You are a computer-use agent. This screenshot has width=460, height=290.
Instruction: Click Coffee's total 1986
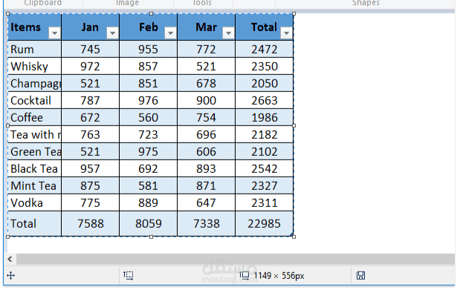click(x=264, y=117)
